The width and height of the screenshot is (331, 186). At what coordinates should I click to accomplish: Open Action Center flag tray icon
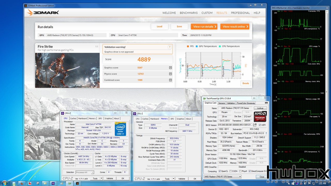pyautogui.click(x=309, y=184)
